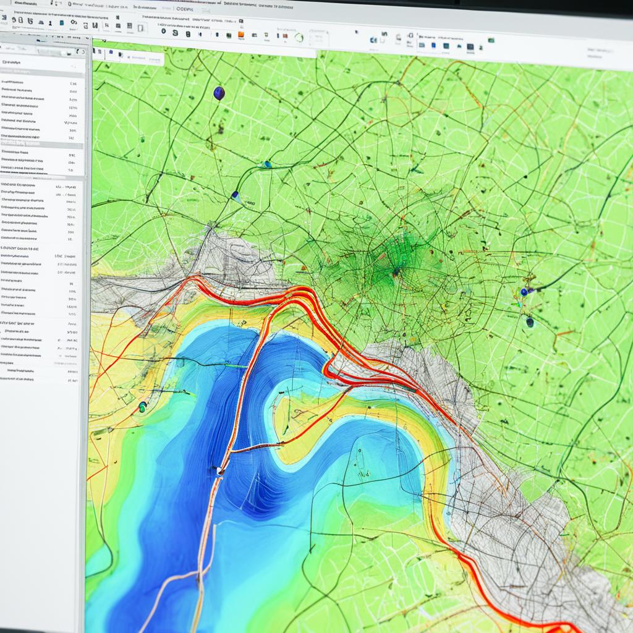This screenshot has width=633, height=633.
Task: Click the left arrow in side panel header
Action: 78,52
